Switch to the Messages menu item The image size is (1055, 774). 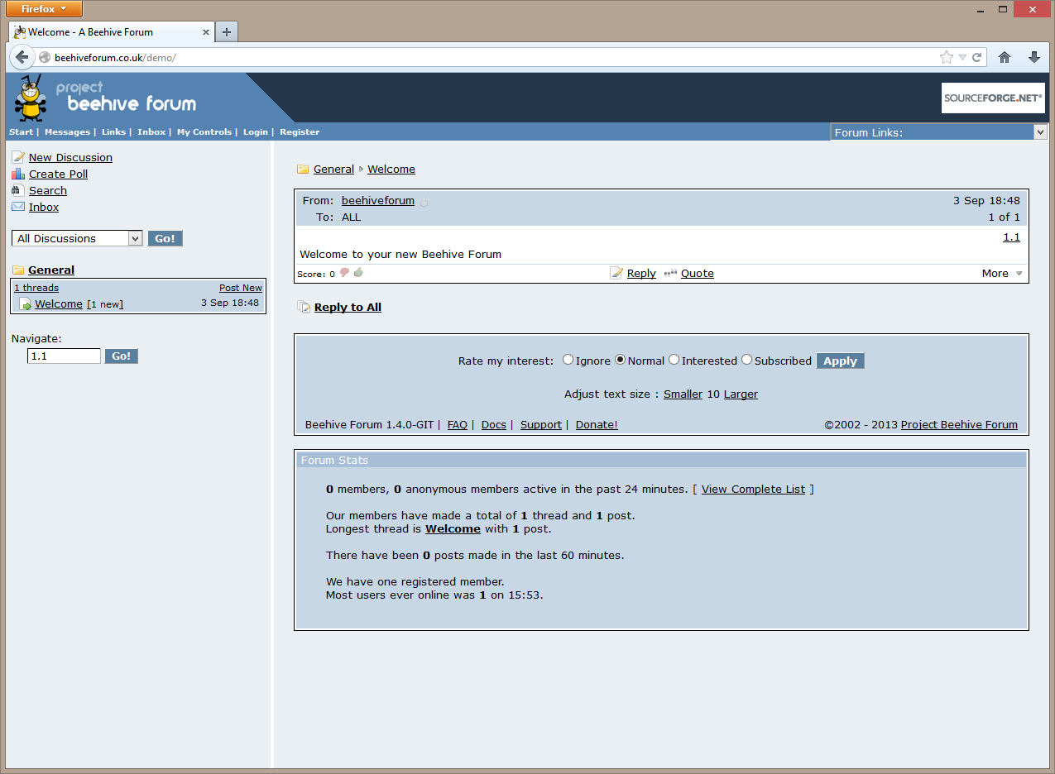[67, 131]
